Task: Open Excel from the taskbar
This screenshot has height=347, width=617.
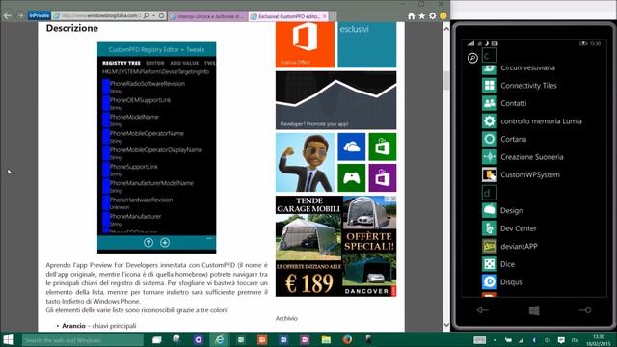Action: pyautogui.click(x=241, y=340)
